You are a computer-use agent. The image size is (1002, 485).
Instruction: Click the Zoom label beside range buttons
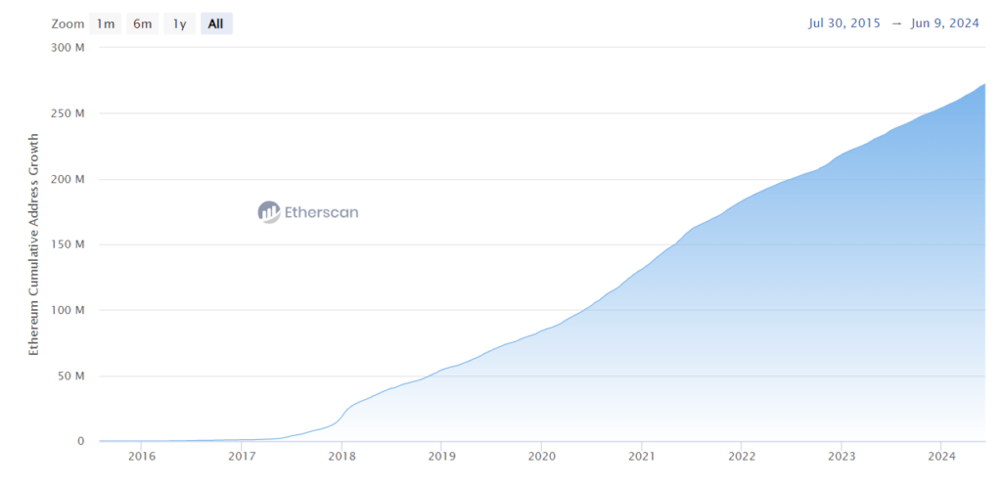click(x=66, y=23)
